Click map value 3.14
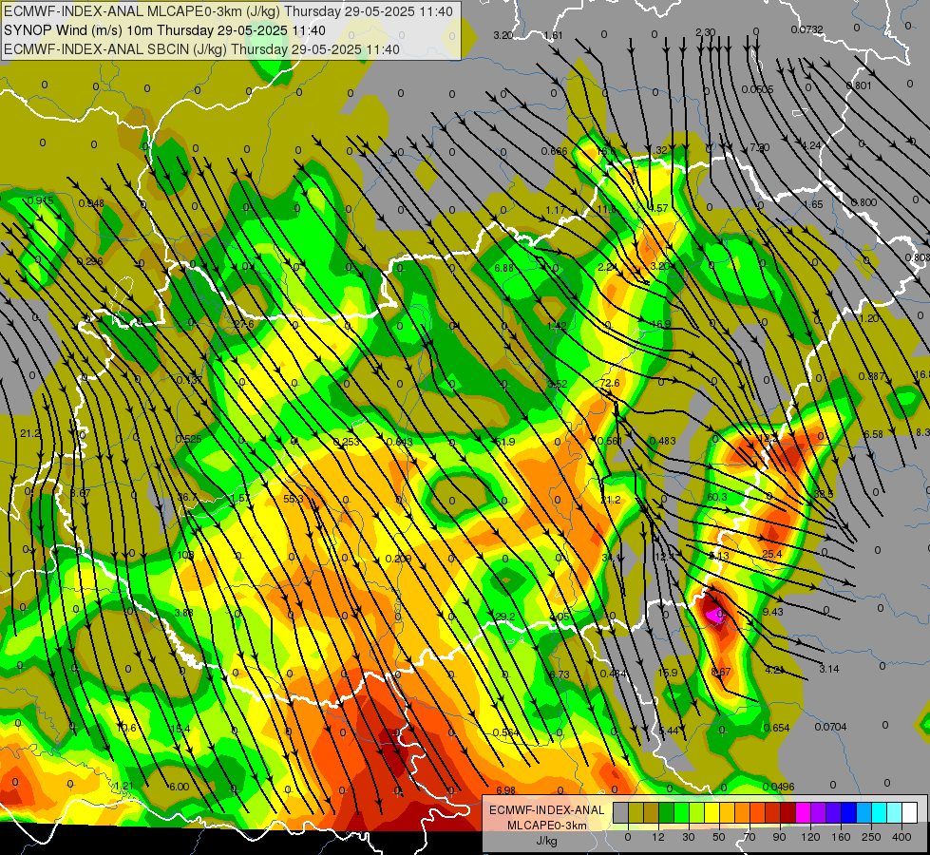This screenshot has height=855, width=930. [828, 670]
